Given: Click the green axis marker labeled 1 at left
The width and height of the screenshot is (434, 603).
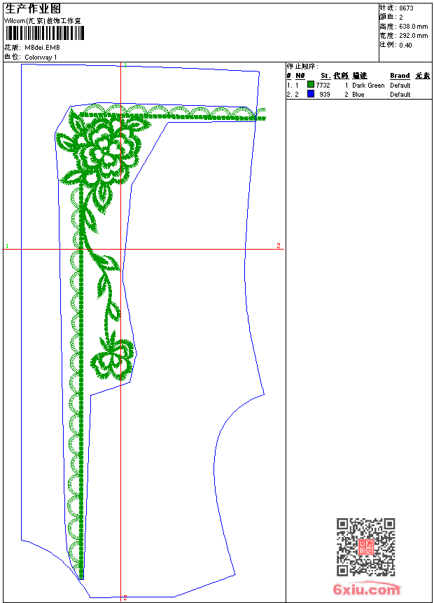Looking at the screenshot, I should click(7, 246).
